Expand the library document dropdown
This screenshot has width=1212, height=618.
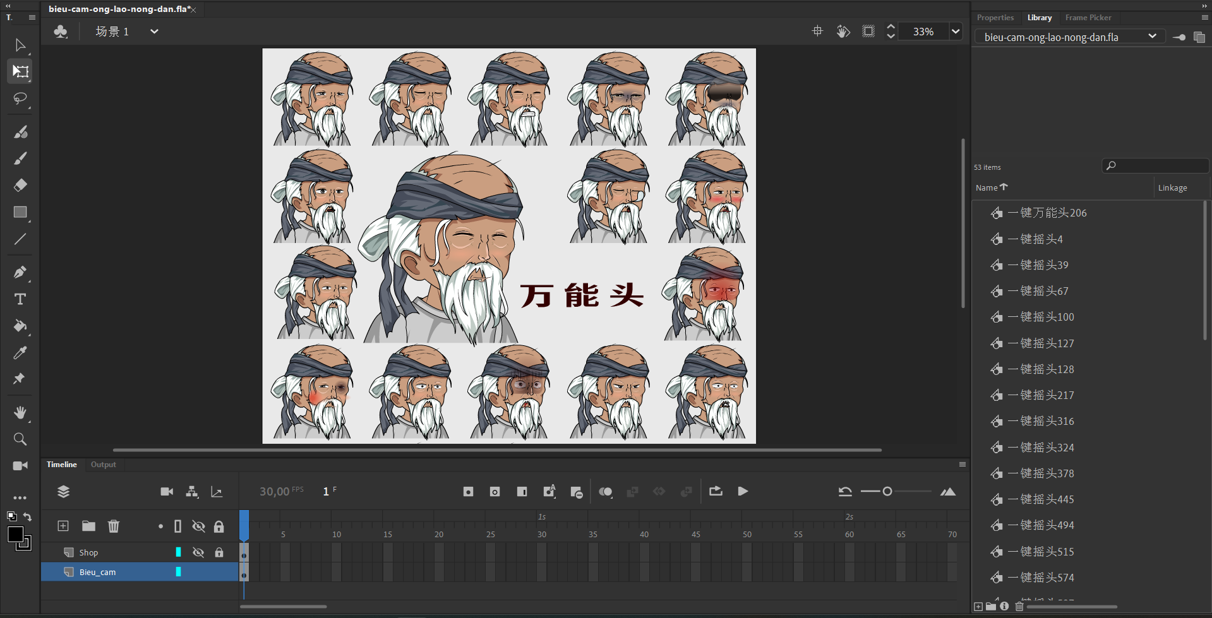tap(1152, 37)
